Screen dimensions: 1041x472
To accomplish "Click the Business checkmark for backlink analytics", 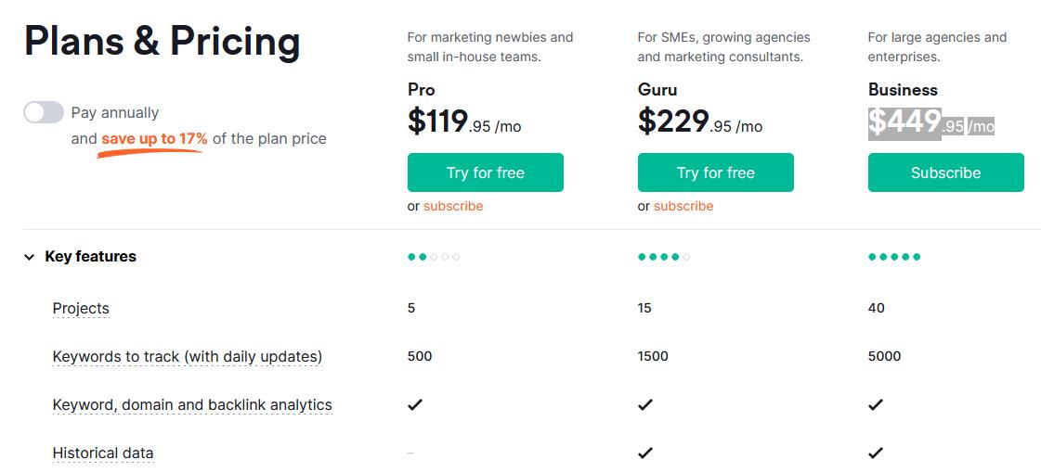I will pos(876,404).
